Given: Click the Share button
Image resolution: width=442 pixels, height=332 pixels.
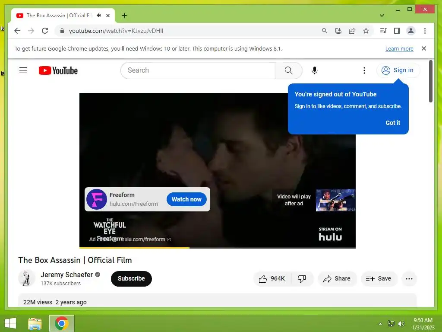Looking at the screenshot, I should 337,279.
